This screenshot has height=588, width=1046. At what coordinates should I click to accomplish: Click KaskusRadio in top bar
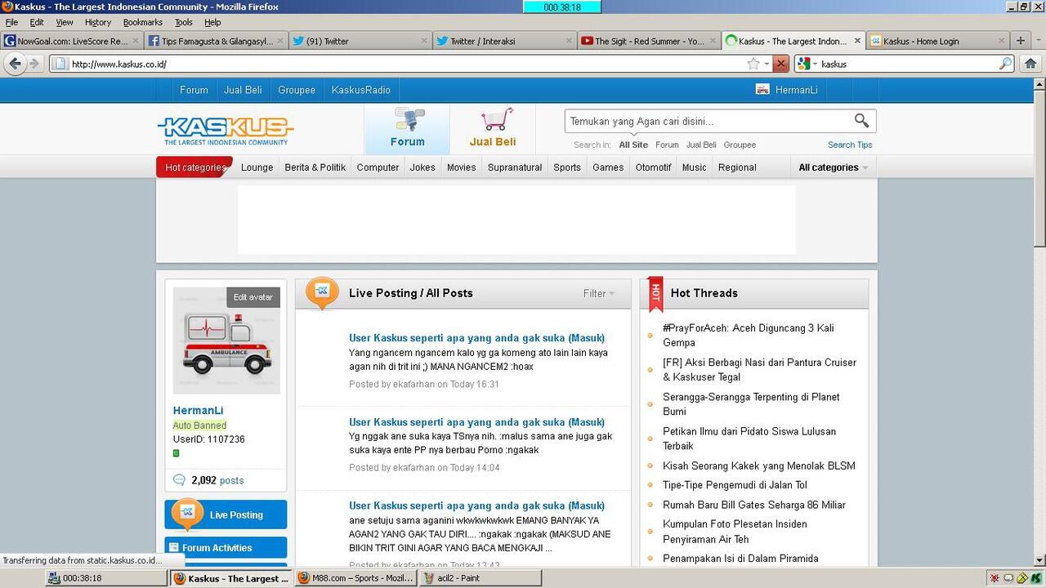360,90
